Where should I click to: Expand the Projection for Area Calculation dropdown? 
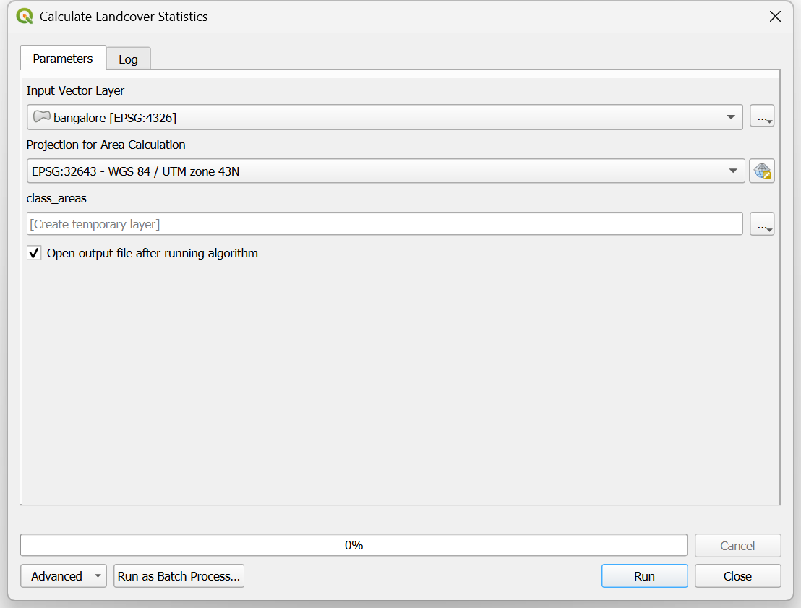[x=734, y=171]
